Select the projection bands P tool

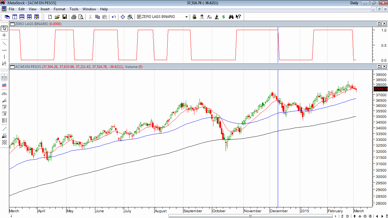pyautogui.click(x=4, y=107)
